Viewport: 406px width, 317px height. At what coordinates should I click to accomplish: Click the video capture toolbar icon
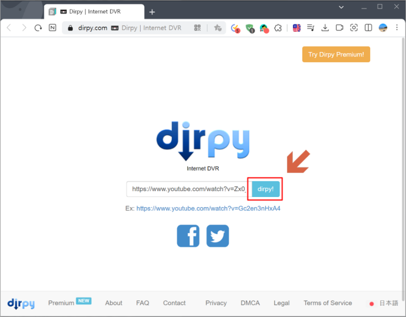tap(339, 28)
